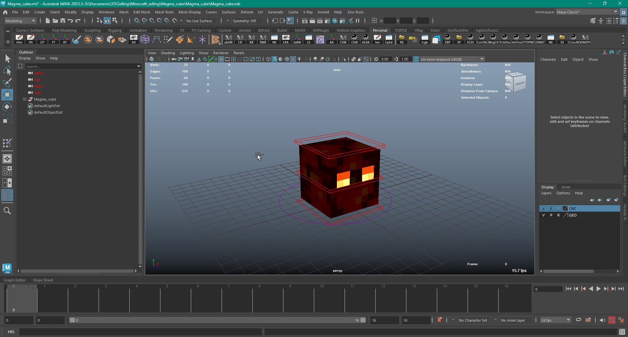Click the save scene icon
628x337 pixels.
coord(63,21)
